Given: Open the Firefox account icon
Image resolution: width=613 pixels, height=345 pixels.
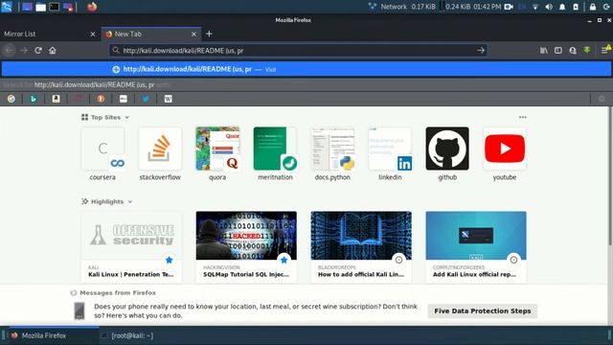Looking at the screenshot, I should point(573,51).
